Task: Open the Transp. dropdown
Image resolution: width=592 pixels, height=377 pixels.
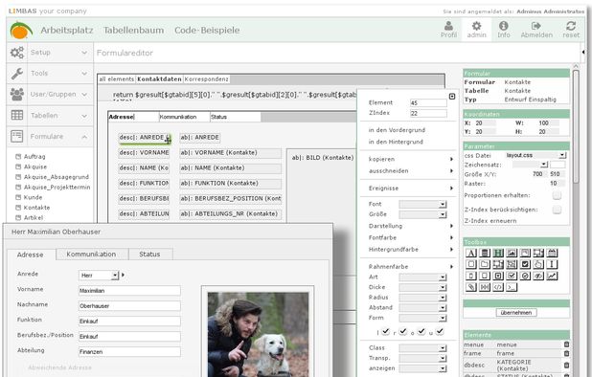Action: (x=422, y=358)
